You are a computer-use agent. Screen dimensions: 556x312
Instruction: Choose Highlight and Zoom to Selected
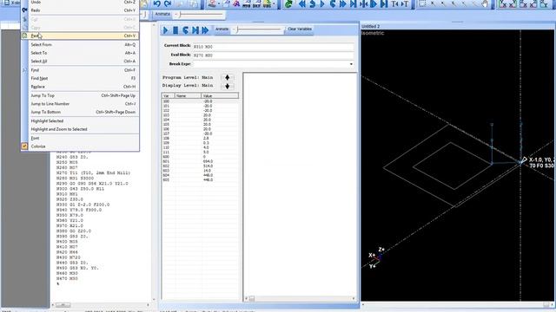pos(79,129)
